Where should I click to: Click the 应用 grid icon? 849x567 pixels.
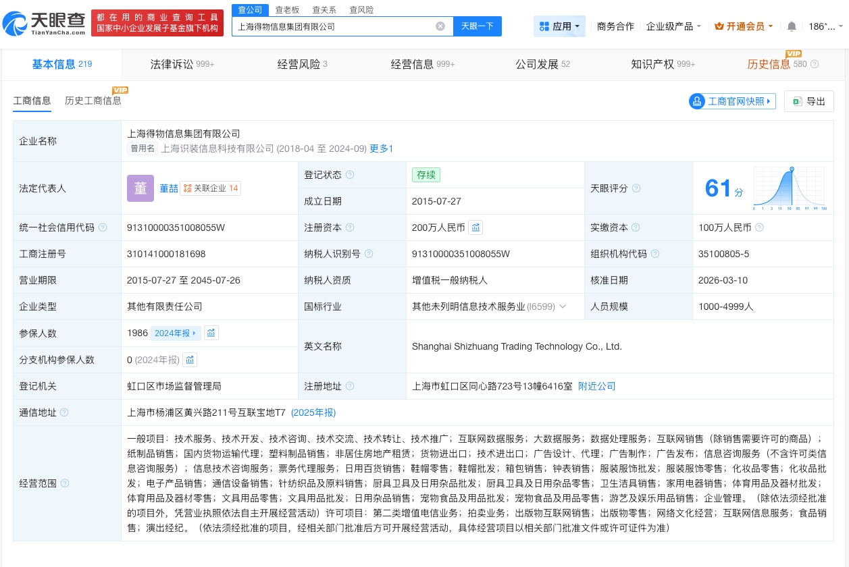pyautogui.click(x=544, y=26)
